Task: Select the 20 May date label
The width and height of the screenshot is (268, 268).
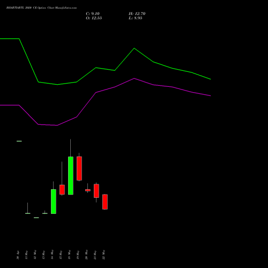Action: click(x=86, y=255)
